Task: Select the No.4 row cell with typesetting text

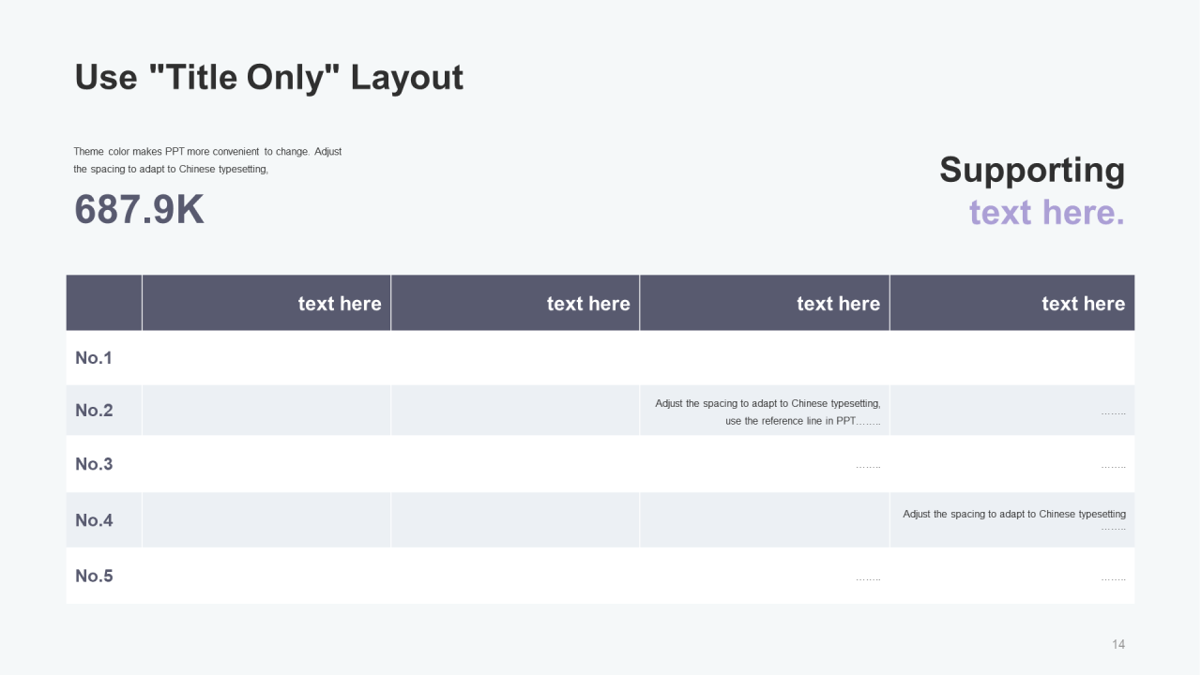Action: click(x=1013, y=519)
